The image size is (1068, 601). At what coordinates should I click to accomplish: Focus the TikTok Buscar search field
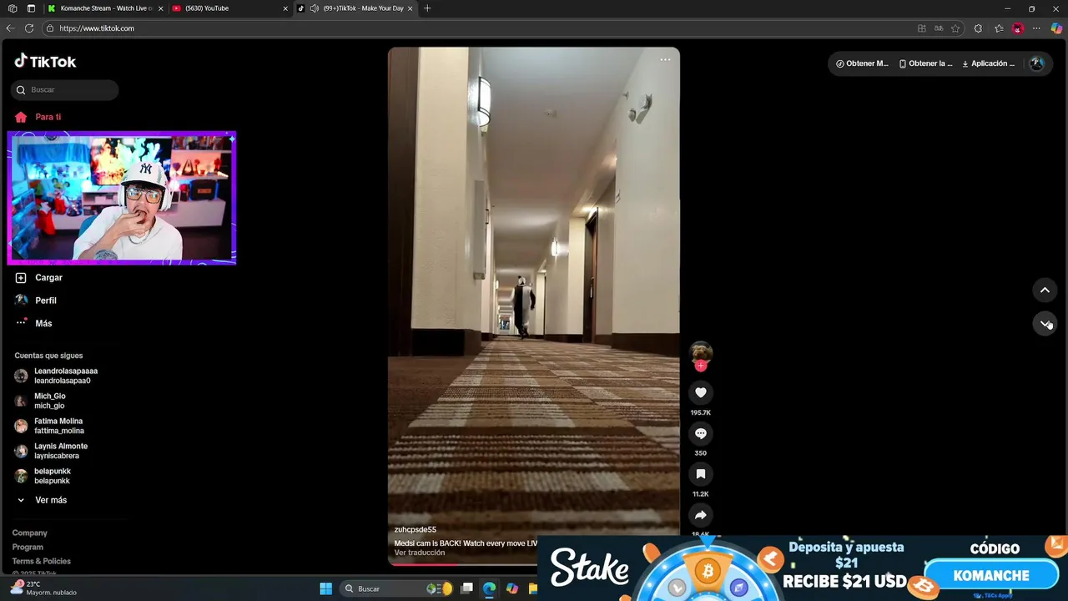(65, 89)
